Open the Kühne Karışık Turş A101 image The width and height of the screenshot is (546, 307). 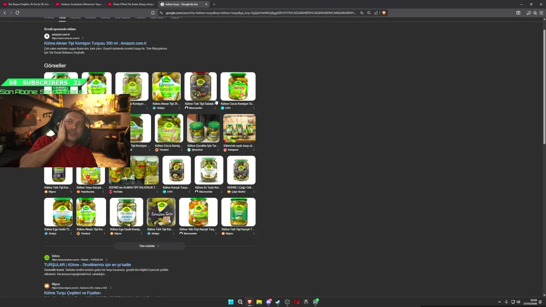177,170
